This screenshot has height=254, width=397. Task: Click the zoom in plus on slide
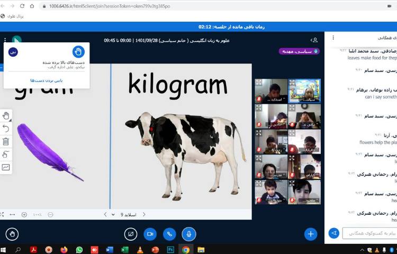(24, 214)
